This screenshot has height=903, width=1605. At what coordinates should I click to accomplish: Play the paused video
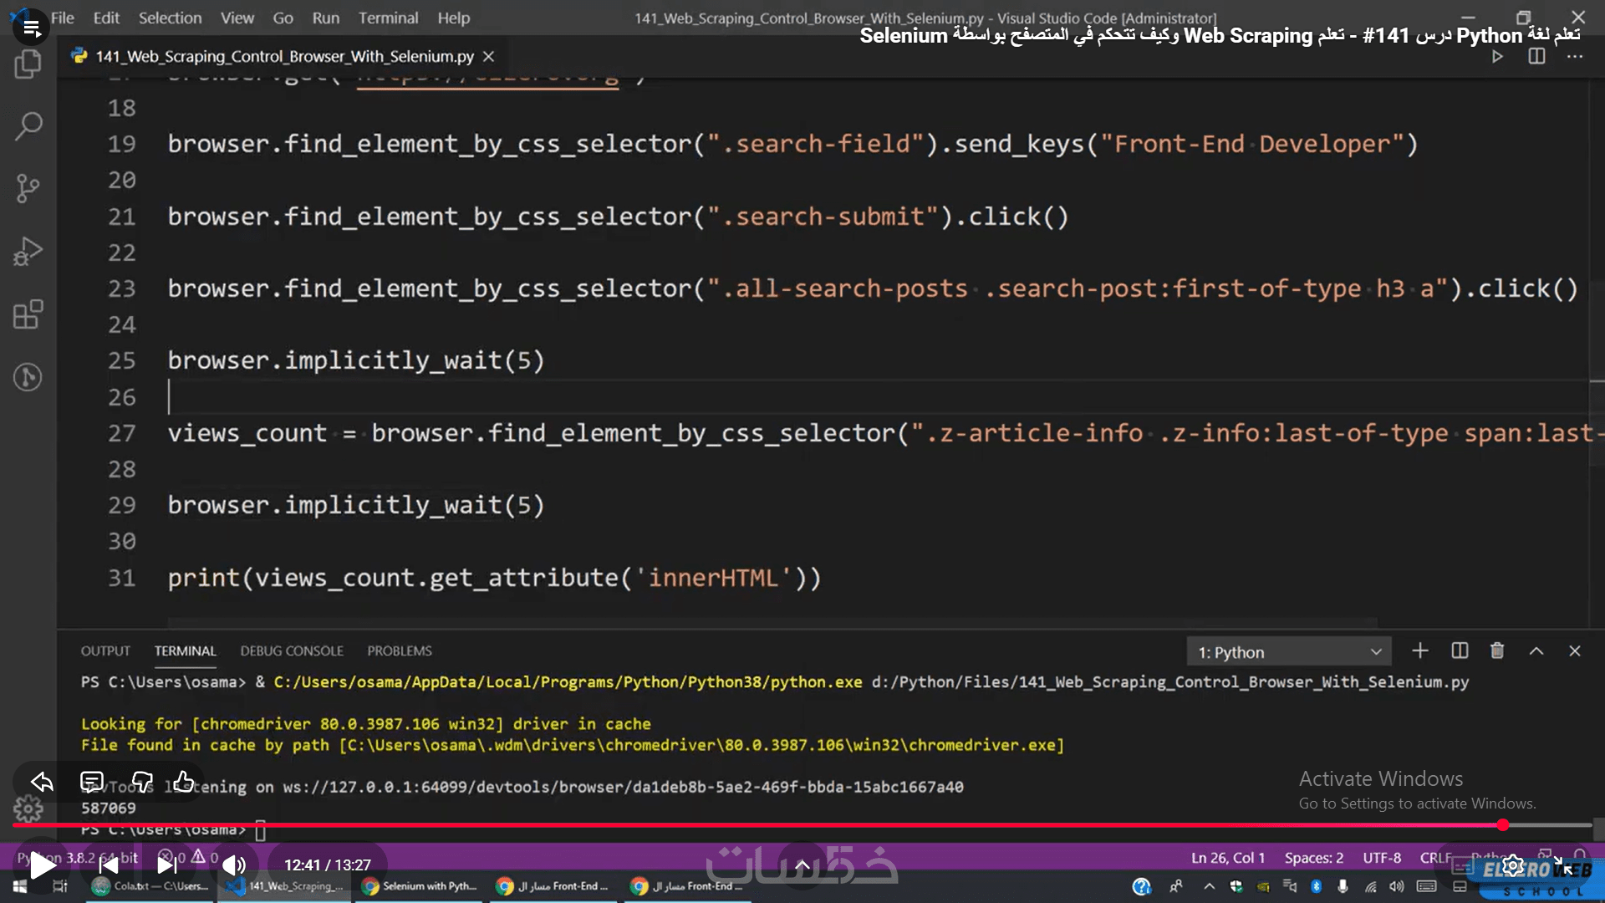[42, 865]
